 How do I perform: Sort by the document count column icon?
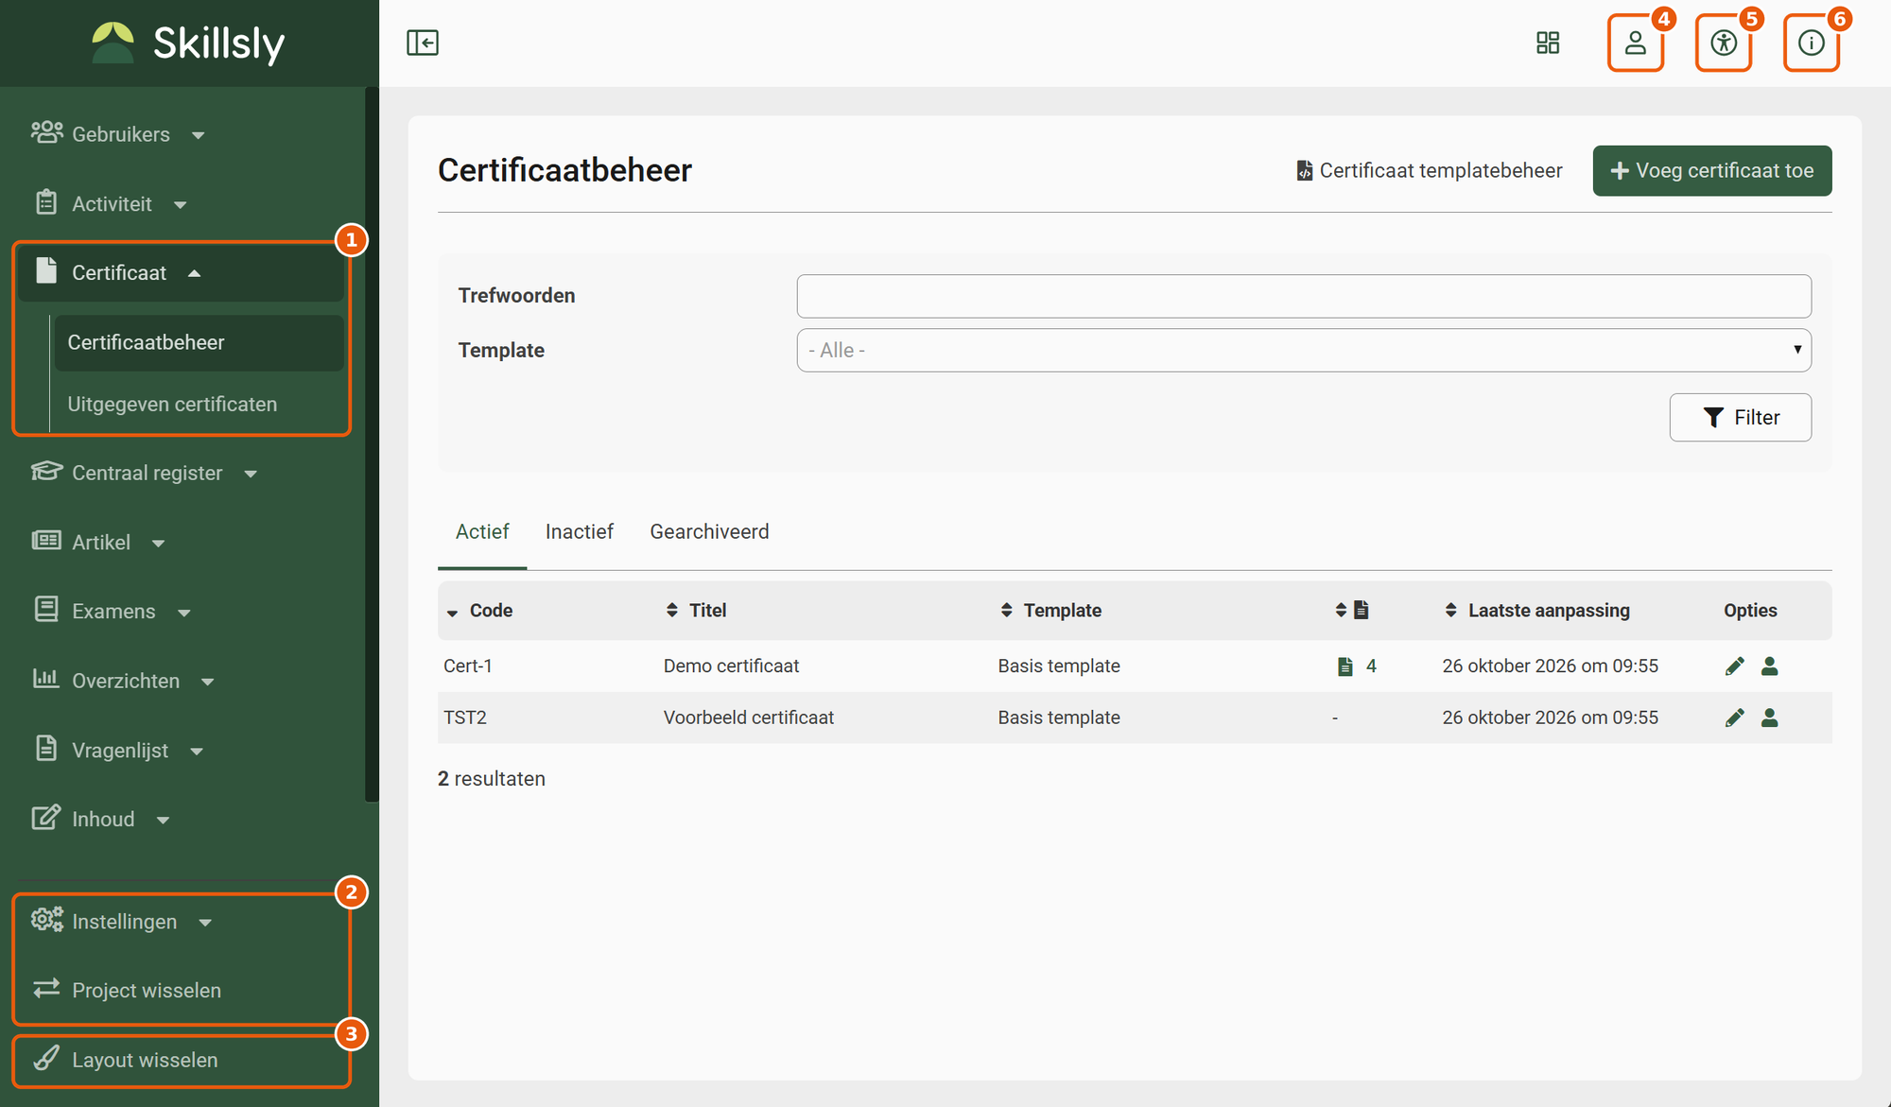(1352, 611)
